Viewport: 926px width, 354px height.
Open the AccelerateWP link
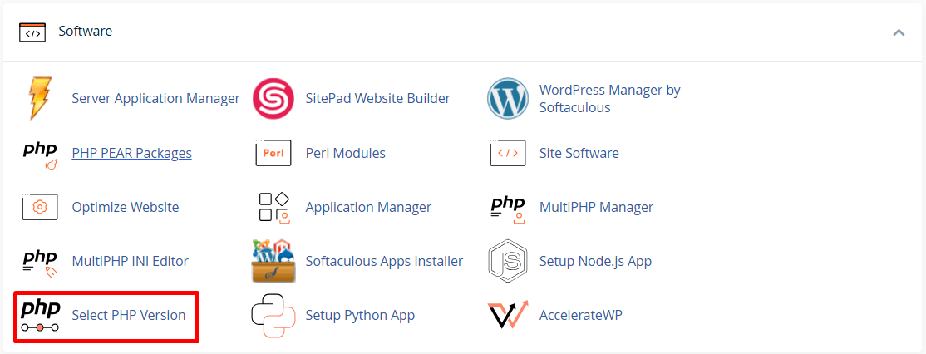point(581,315)
